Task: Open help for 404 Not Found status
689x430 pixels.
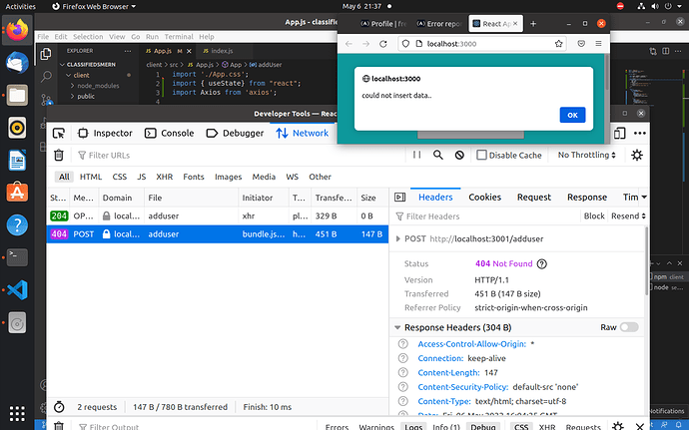Action: 542,264
